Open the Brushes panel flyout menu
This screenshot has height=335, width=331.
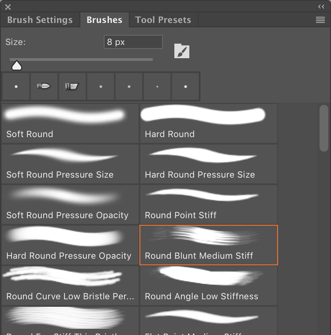tap(320, 20)
